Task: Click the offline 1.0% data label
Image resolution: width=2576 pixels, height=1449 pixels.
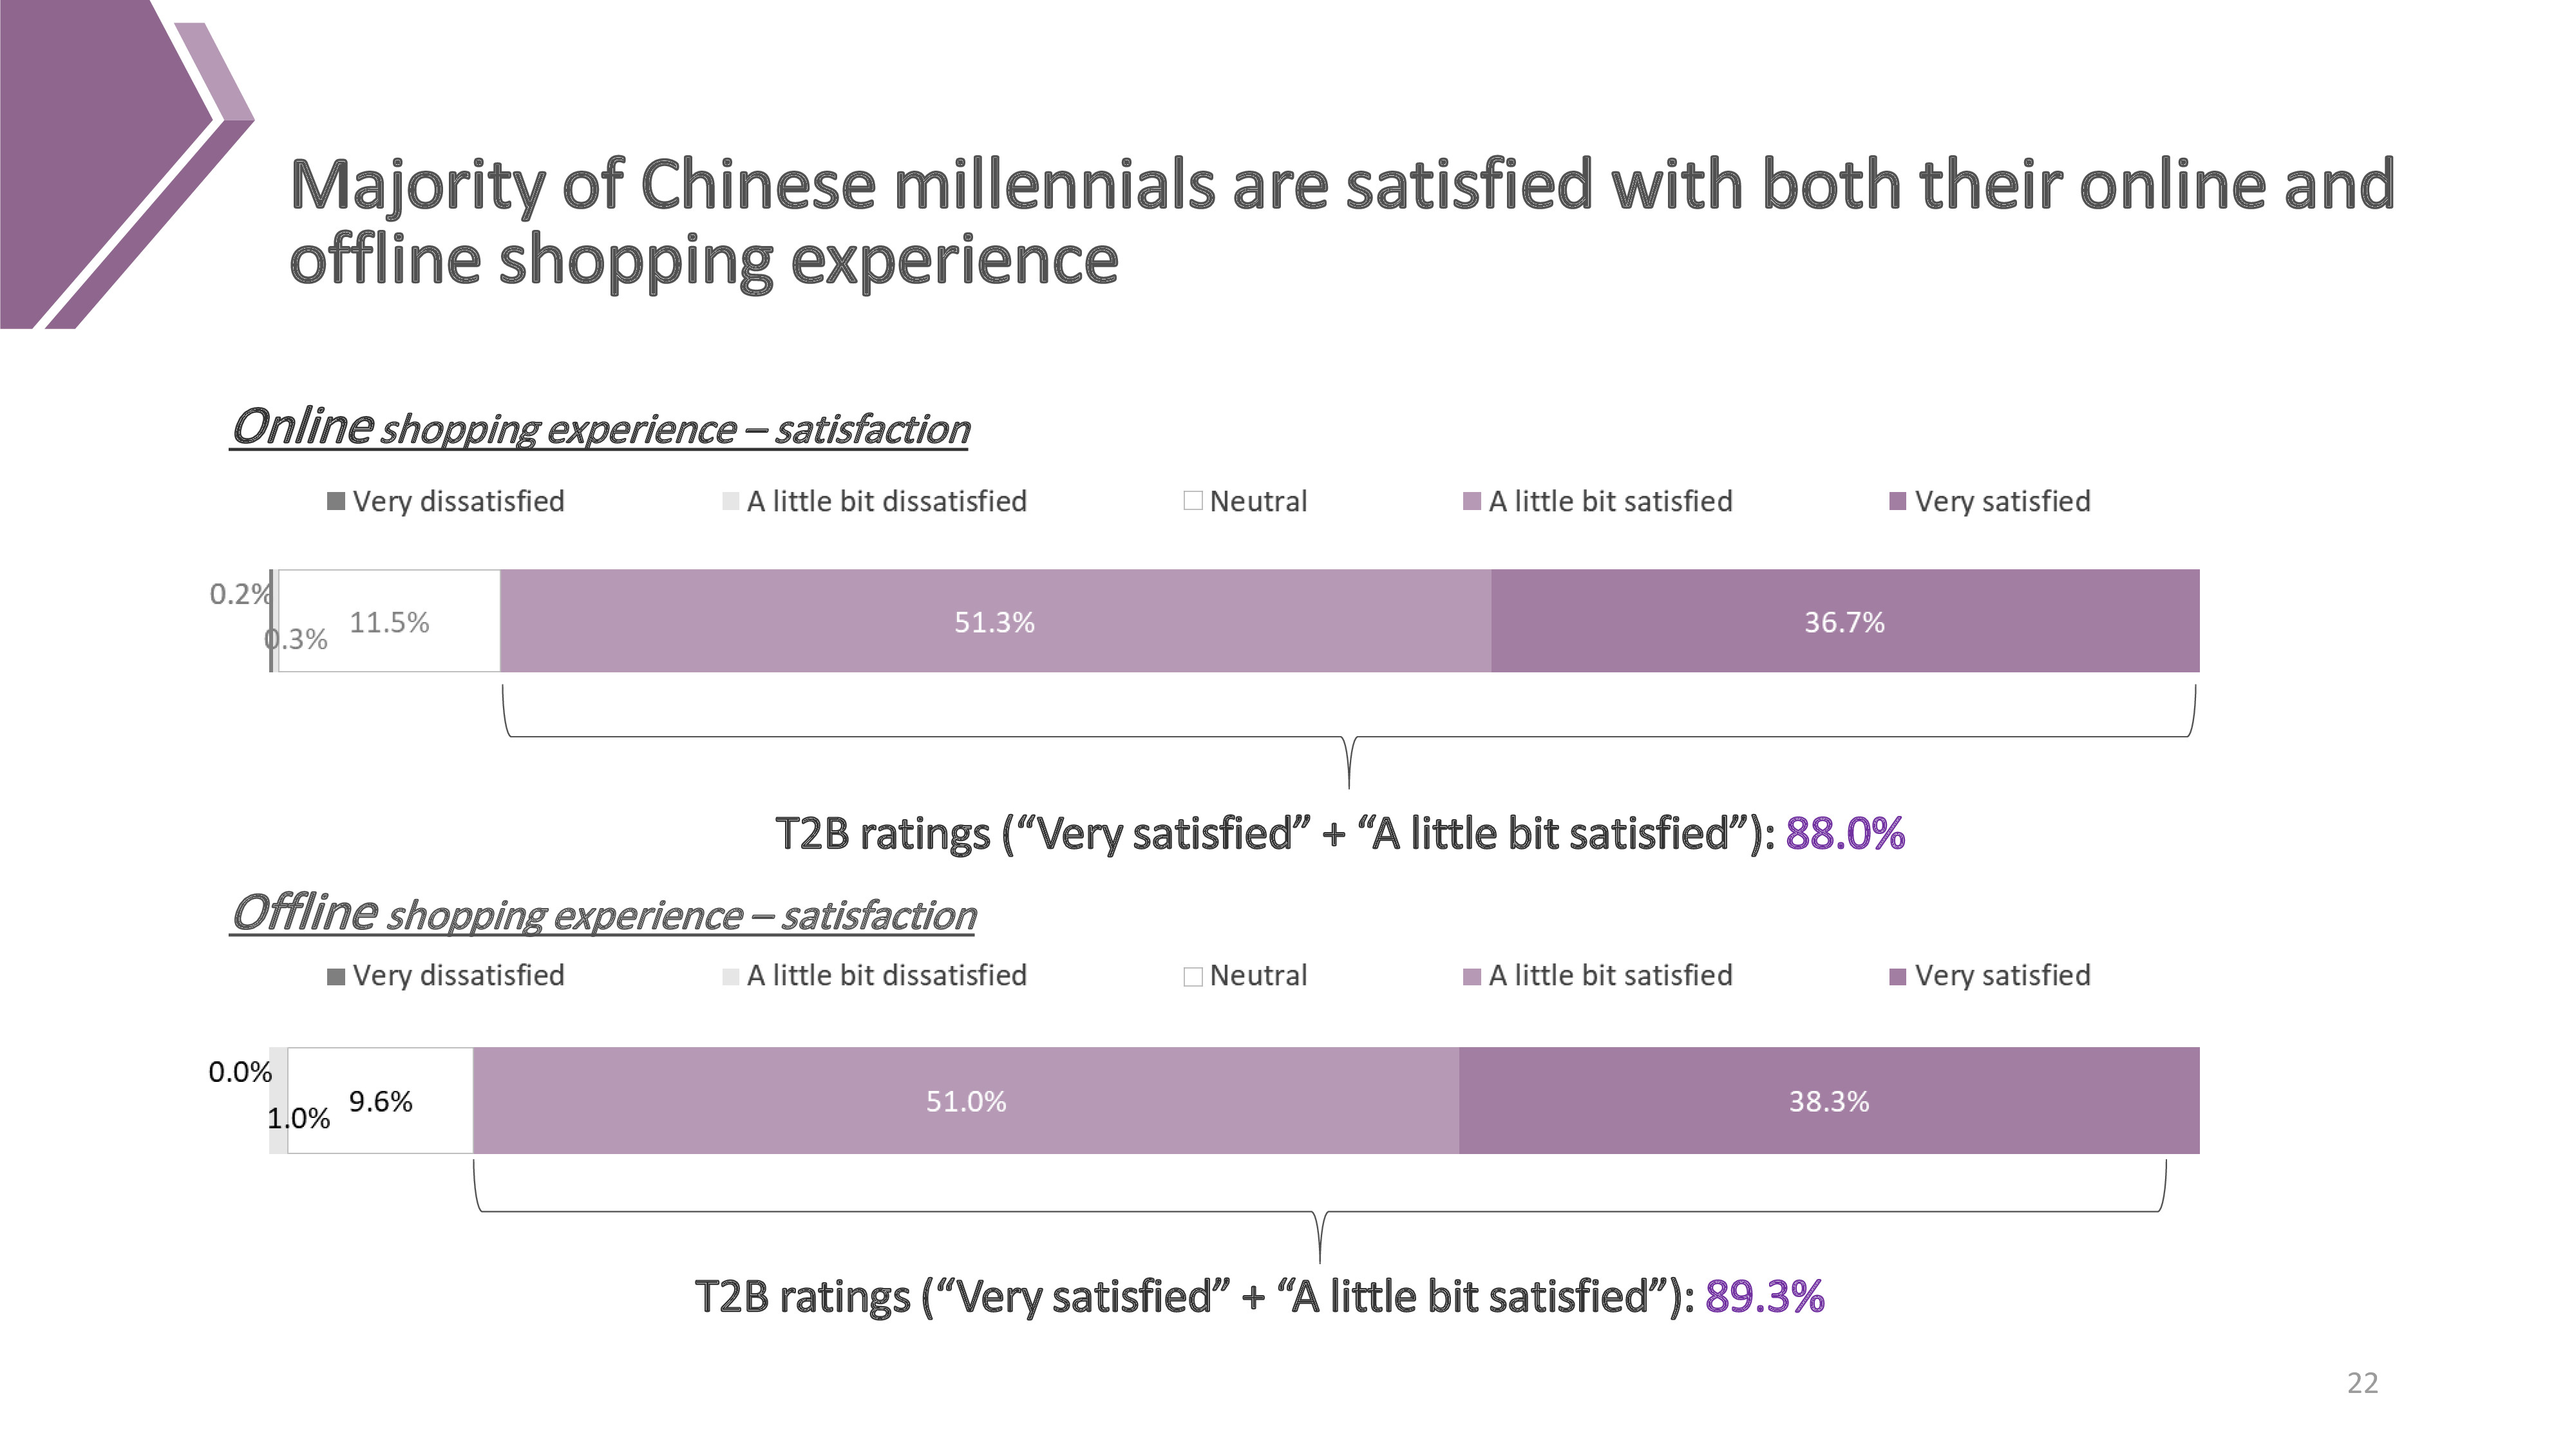Action: pos(298,1118)
